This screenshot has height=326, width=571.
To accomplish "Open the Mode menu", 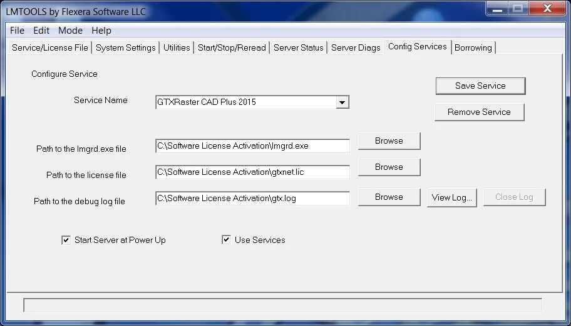I will click(70, 31).
